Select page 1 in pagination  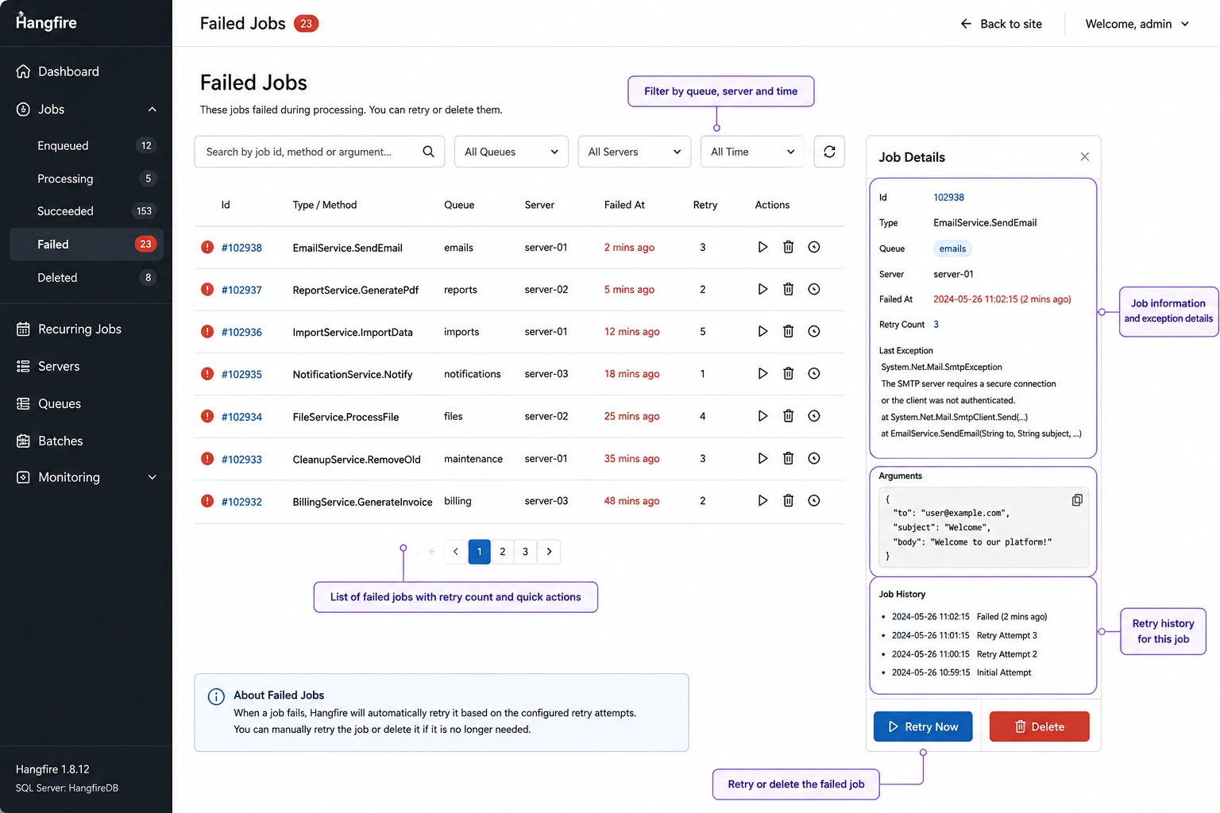point(480,552)
